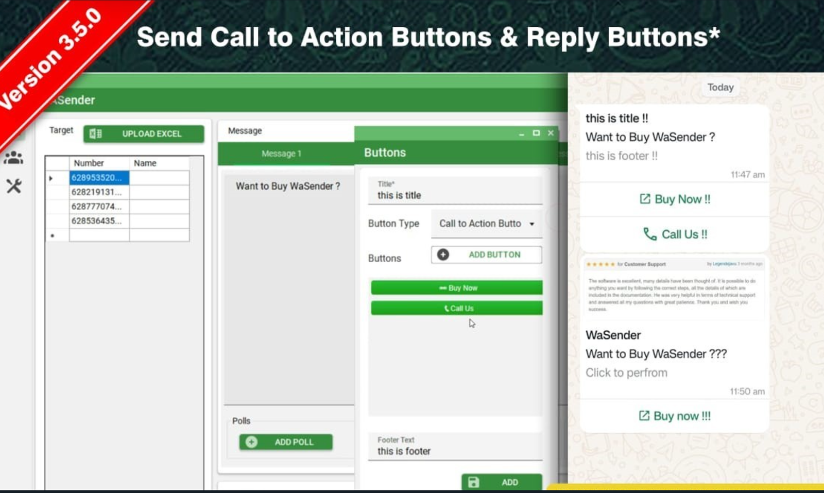Click the ADD POLL button

[x=286, y=442]
